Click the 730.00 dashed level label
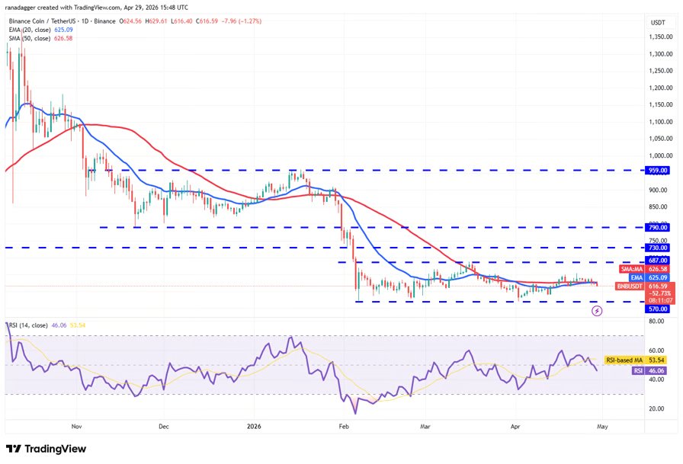The image size is (683, 464). click(x=658, y=248)
